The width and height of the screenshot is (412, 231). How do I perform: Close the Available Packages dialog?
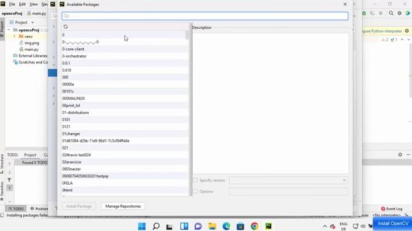[345, 4]
